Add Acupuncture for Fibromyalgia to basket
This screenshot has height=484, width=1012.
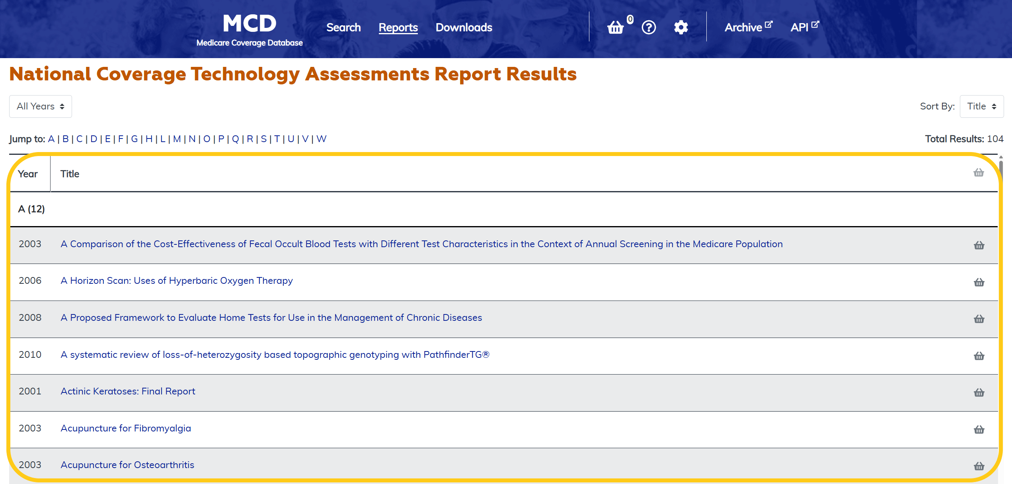[x=979, y=429]
